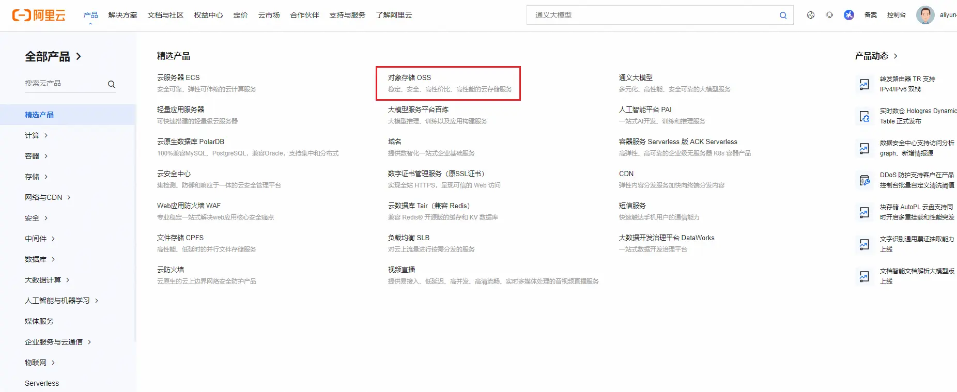
Task: Open 云原生数据库 PolarDB link
Action: pos(191,142)
